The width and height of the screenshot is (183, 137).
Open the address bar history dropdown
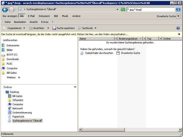click(x=117, y=10)
